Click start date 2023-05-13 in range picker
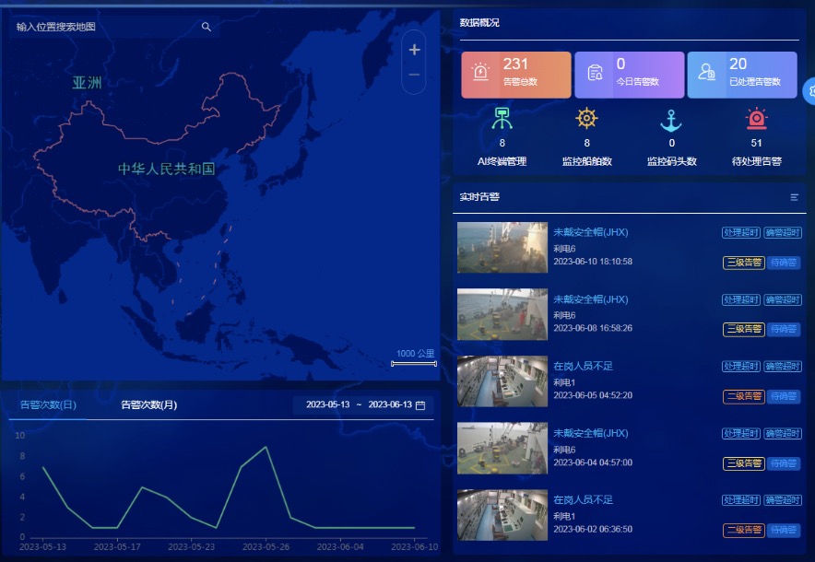 click(x=327, y=405)
